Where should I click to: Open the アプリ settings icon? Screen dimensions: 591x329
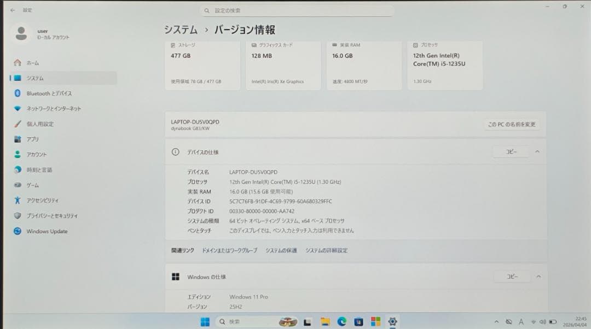point(18,139)
